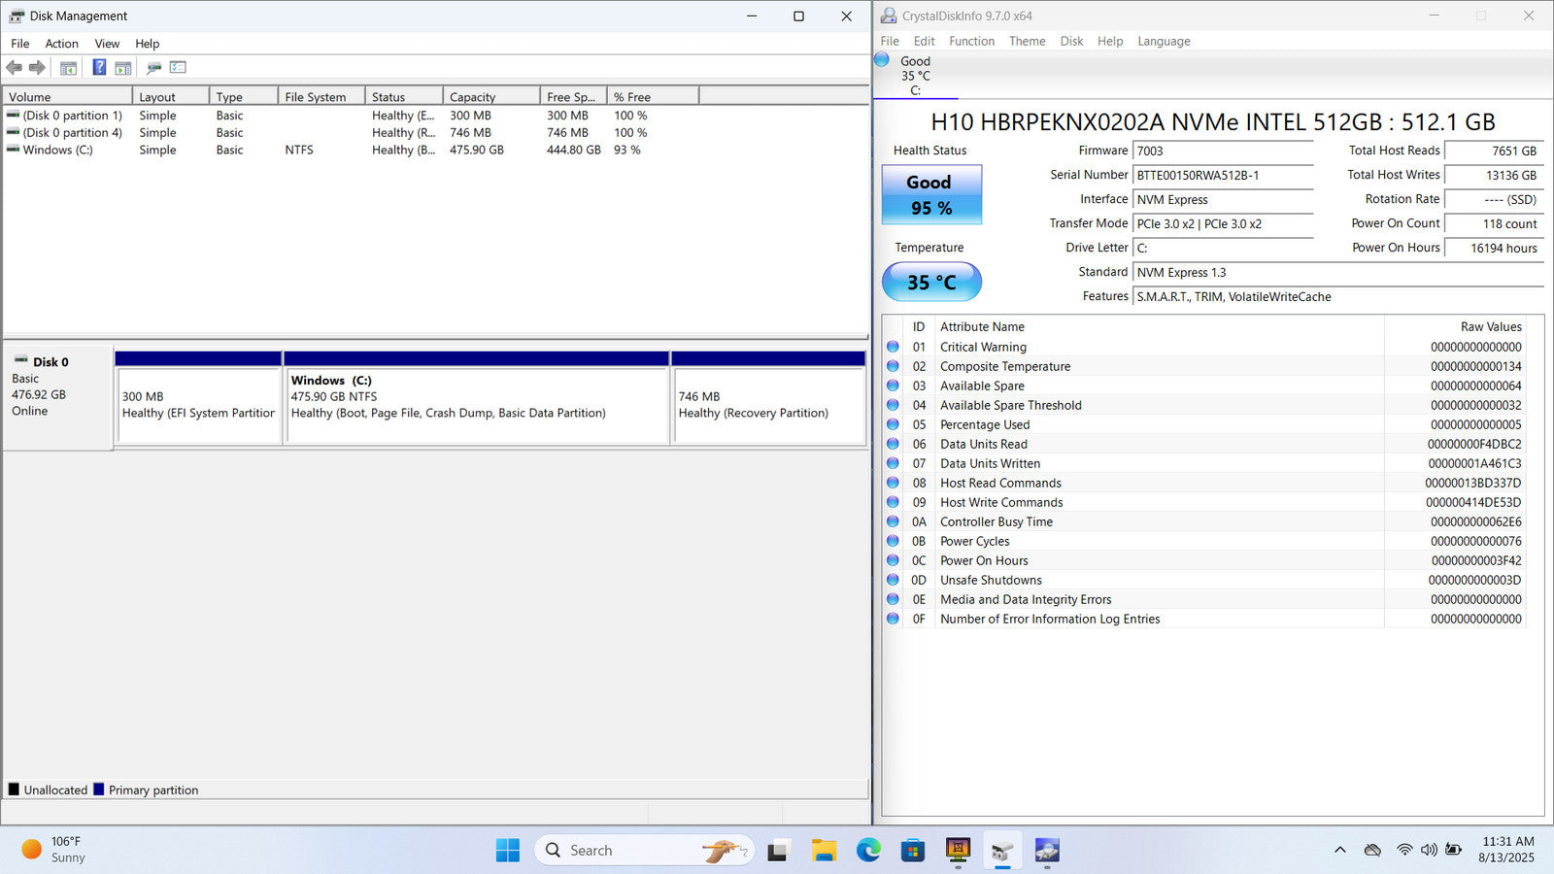1554x874 pixels.
Task: Click the disk connection toolbar icon
Action: 153,68
